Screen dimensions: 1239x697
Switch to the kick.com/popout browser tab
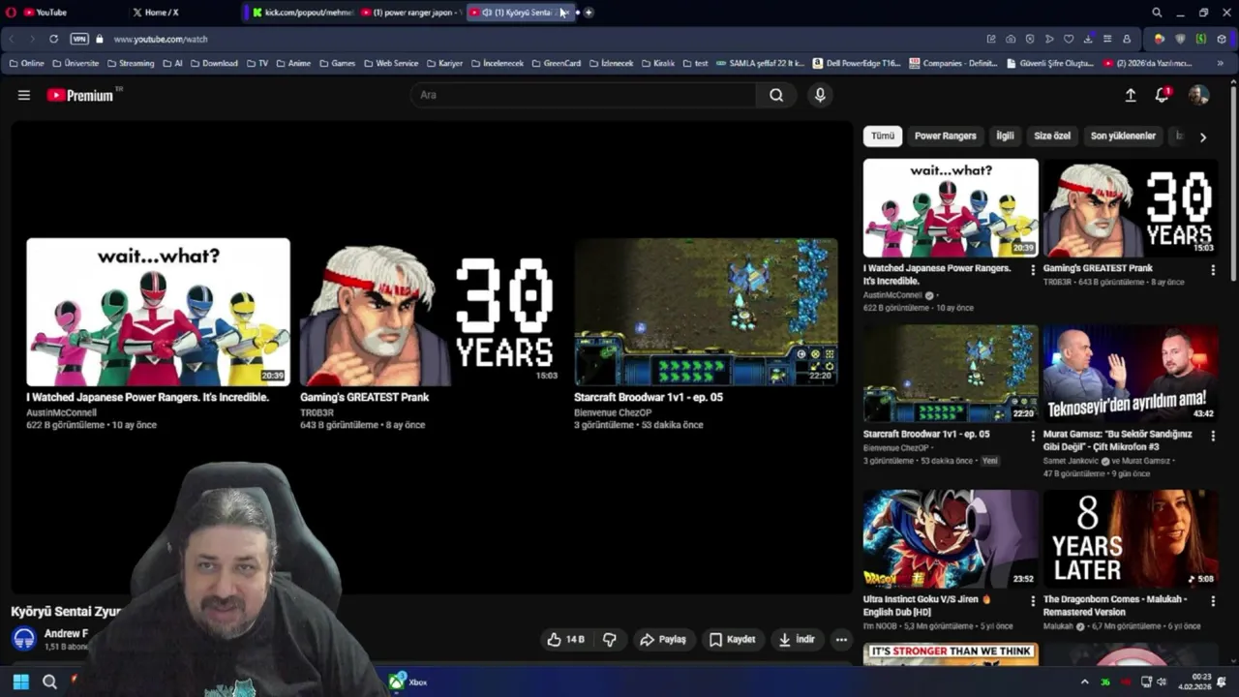click(301, 13)
